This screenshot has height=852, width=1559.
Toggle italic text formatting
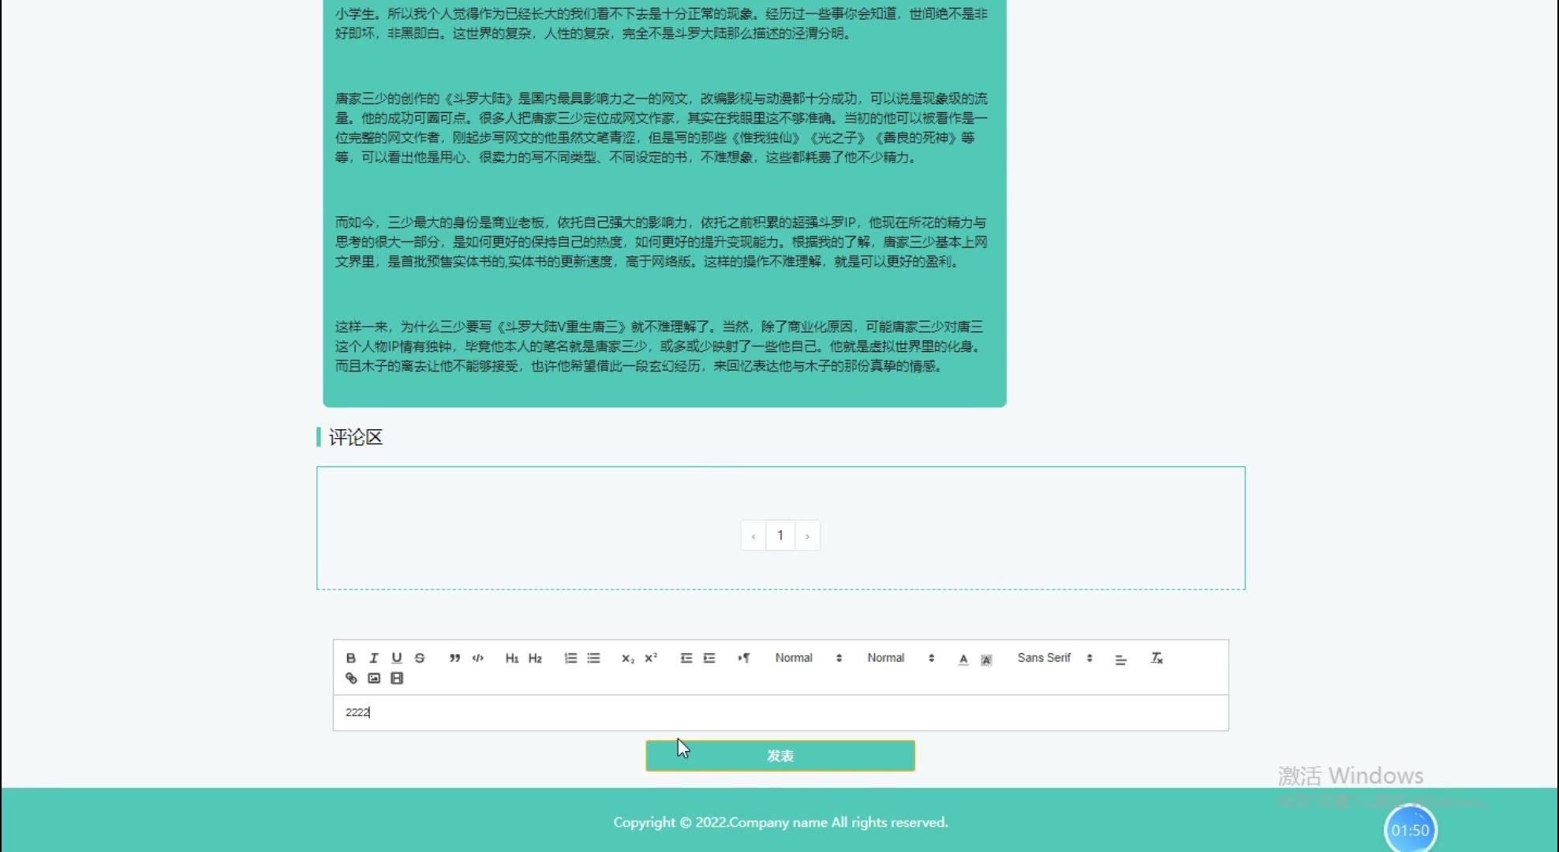374,658
